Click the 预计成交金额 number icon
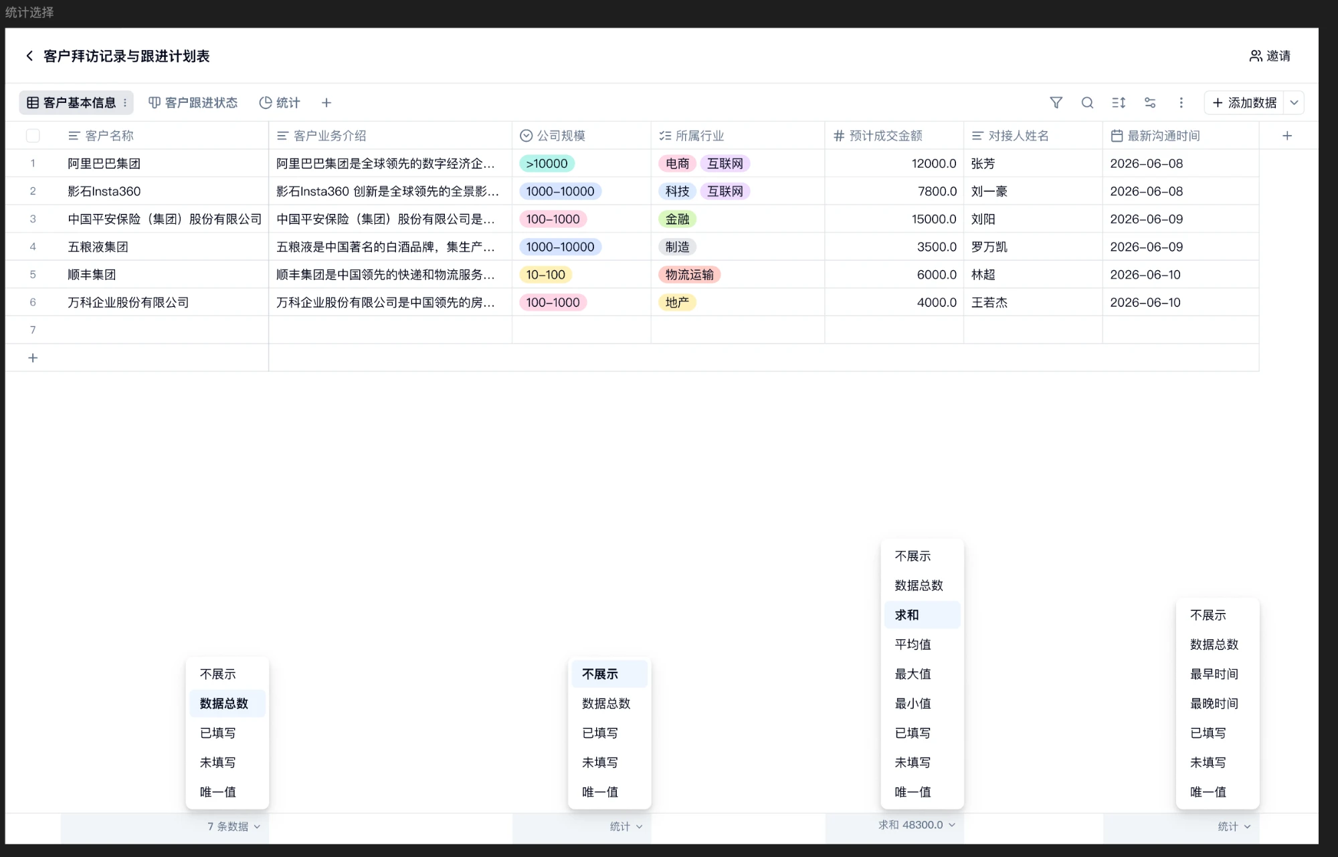The width and height of the screenshot is (1338, 857). [x=839, y=136]
